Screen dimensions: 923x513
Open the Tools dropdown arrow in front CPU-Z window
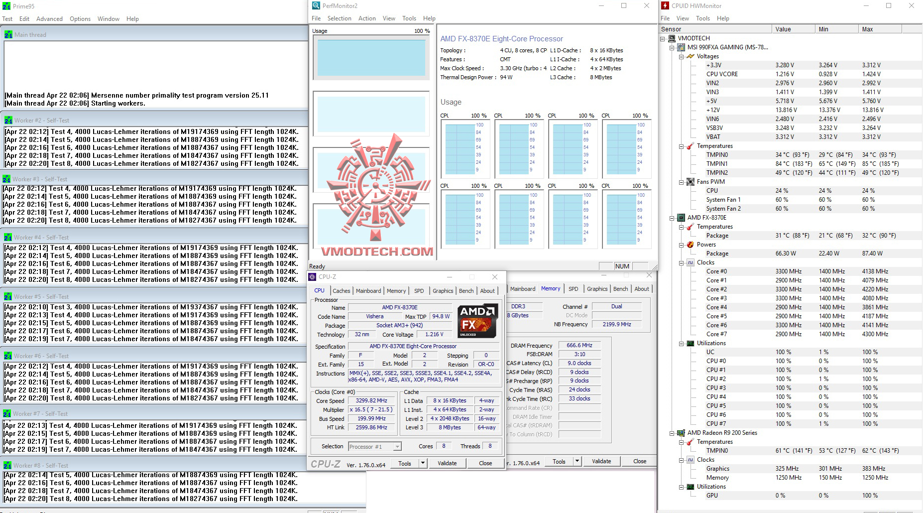point(423,463)
